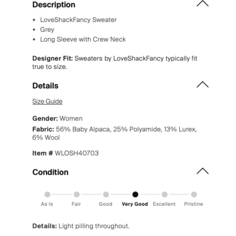Click the Details heading
Image resolution: width=236 pixels, height=236 pixels.
pos(45,86)
